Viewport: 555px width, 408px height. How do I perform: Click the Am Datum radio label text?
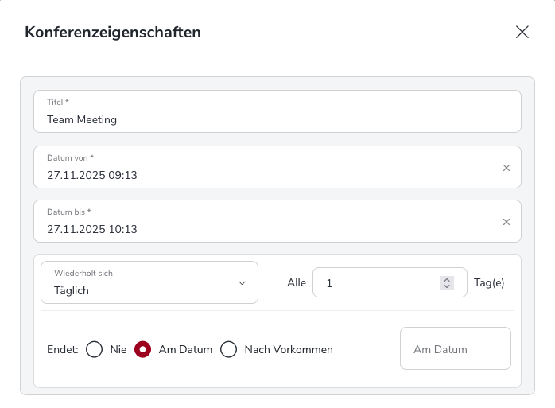(185, 349)
